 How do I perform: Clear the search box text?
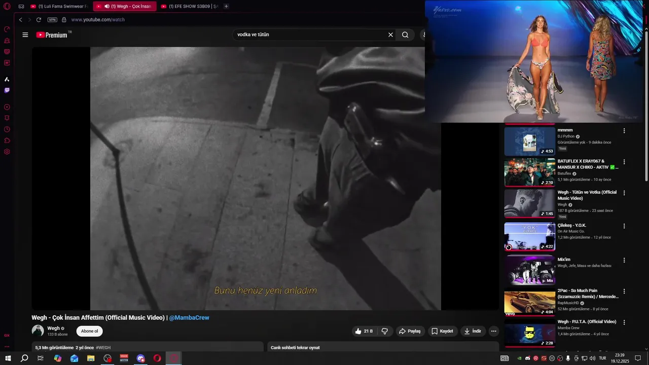point(390,35)
